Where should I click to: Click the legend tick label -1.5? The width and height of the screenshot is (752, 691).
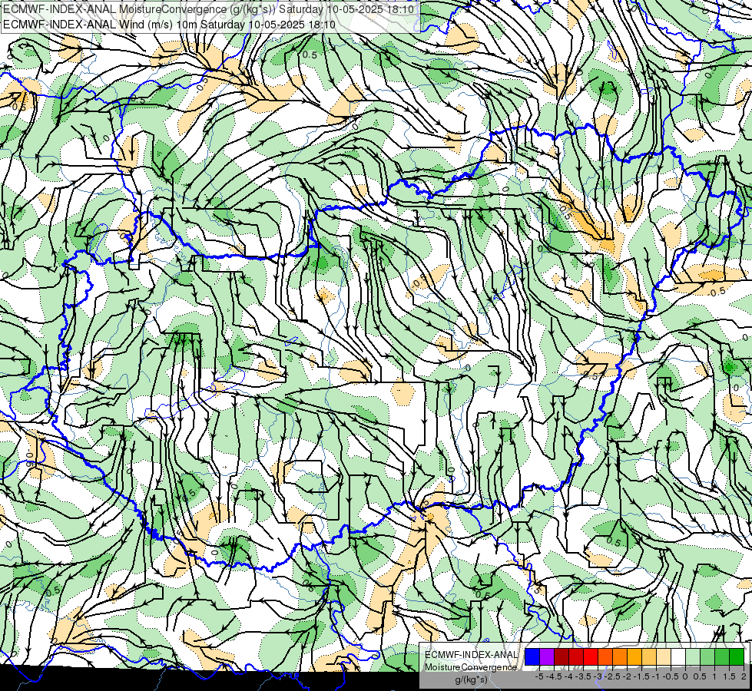point(641,676)
